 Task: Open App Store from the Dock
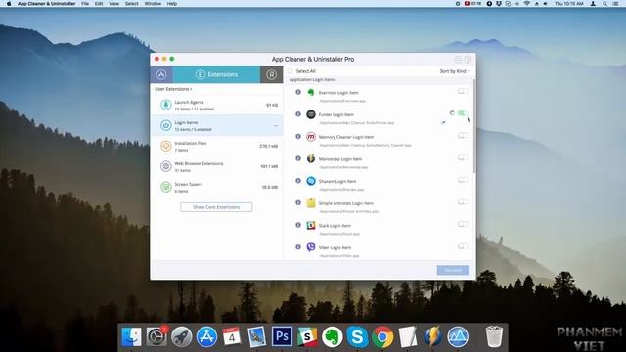[x=206, y=336]
